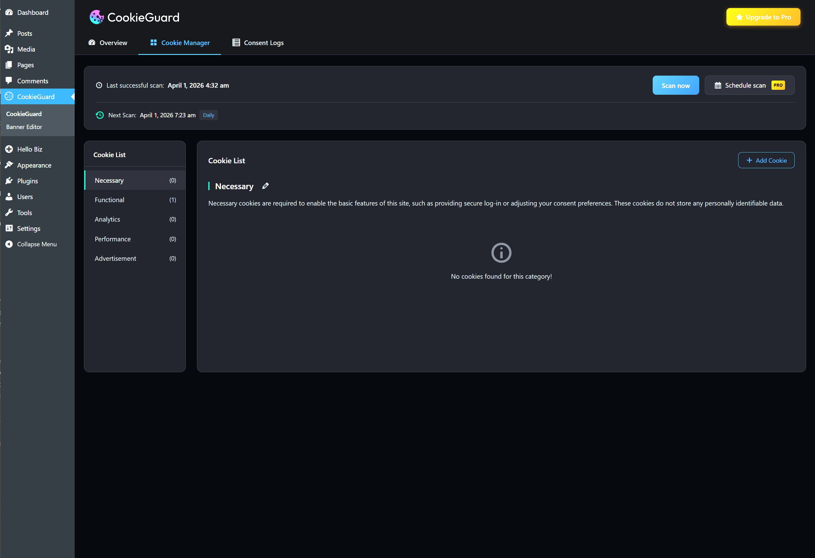Click the Daily badge next to Next Scan

tap(208, 115)
